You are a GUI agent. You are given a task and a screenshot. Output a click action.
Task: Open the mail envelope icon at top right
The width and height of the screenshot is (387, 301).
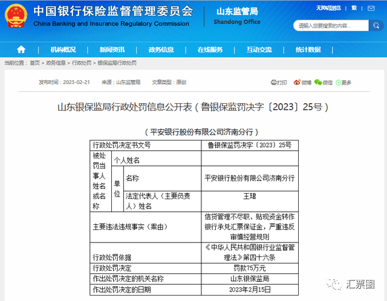371,8
